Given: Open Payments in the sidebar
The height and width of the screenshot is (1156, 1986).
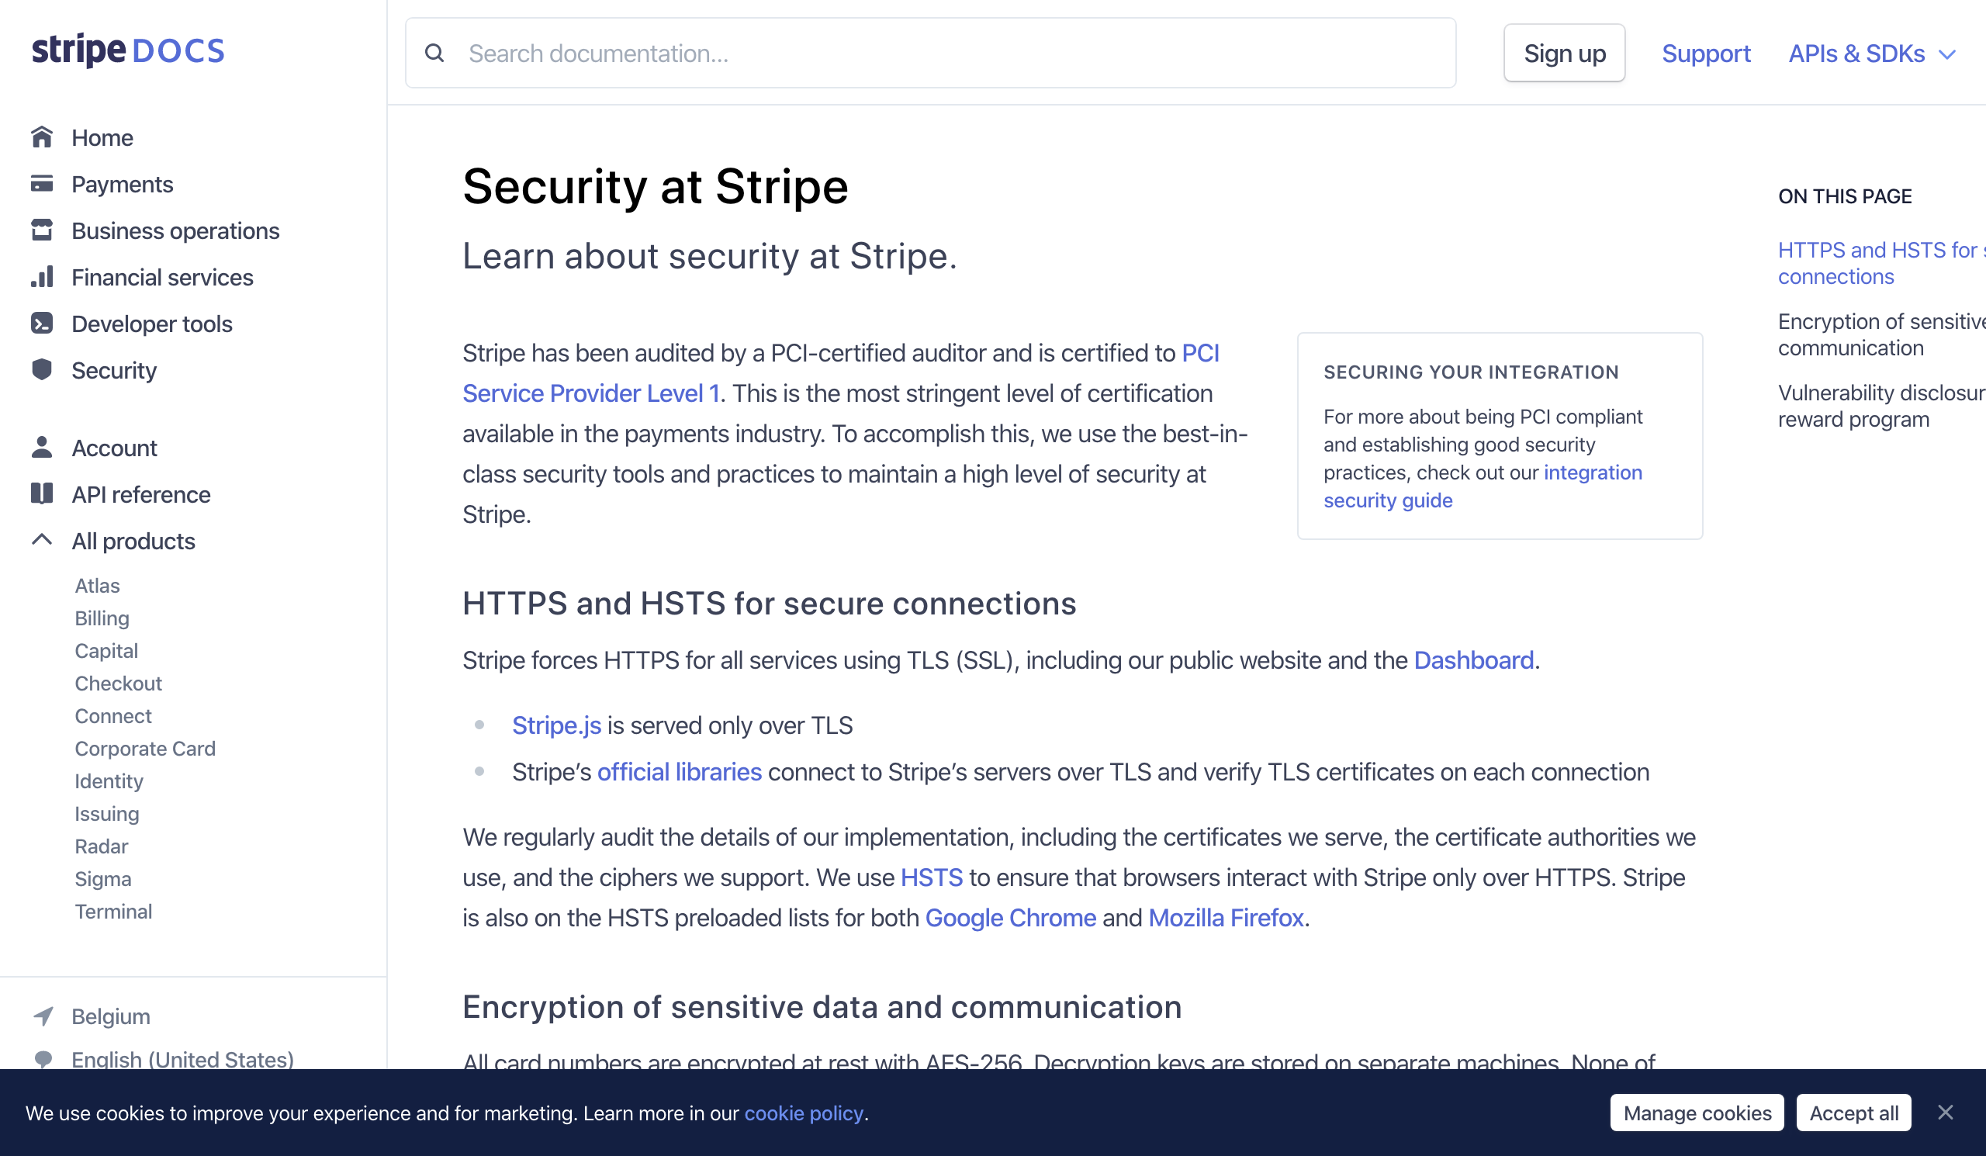Looking at the screenshot, I should click(x=122, y=184).
